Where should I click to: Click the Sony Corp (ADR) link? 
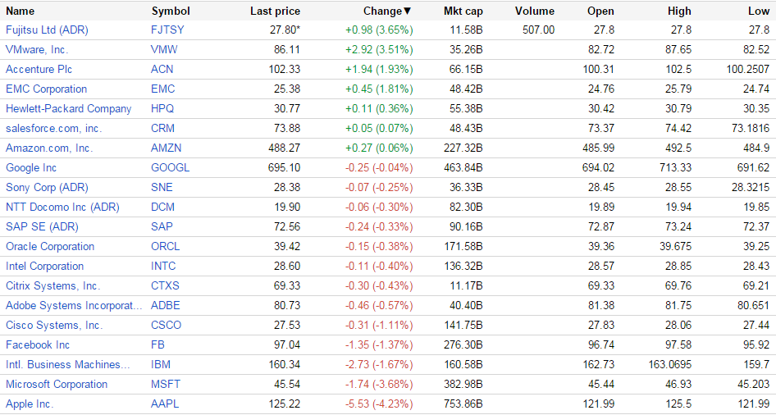47,188
